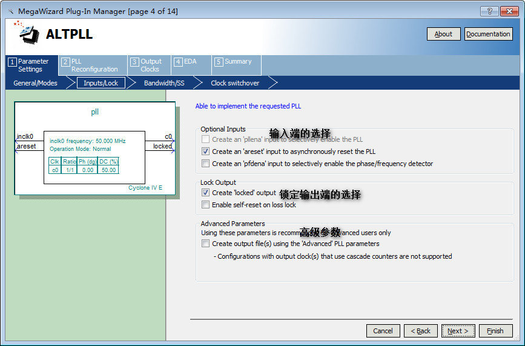Click the inclk0 port label in diagram
Screen dimensions: 525x346
click(x=25, y=136)
